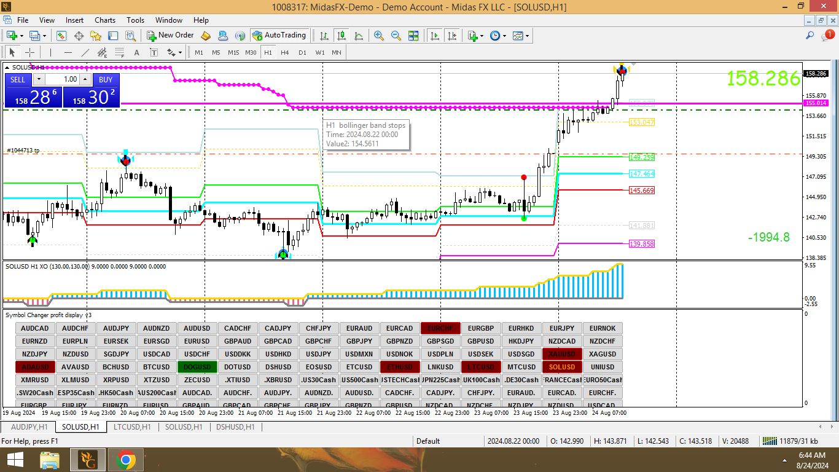Toggle chart shift from right border

[x=453, y=36]
